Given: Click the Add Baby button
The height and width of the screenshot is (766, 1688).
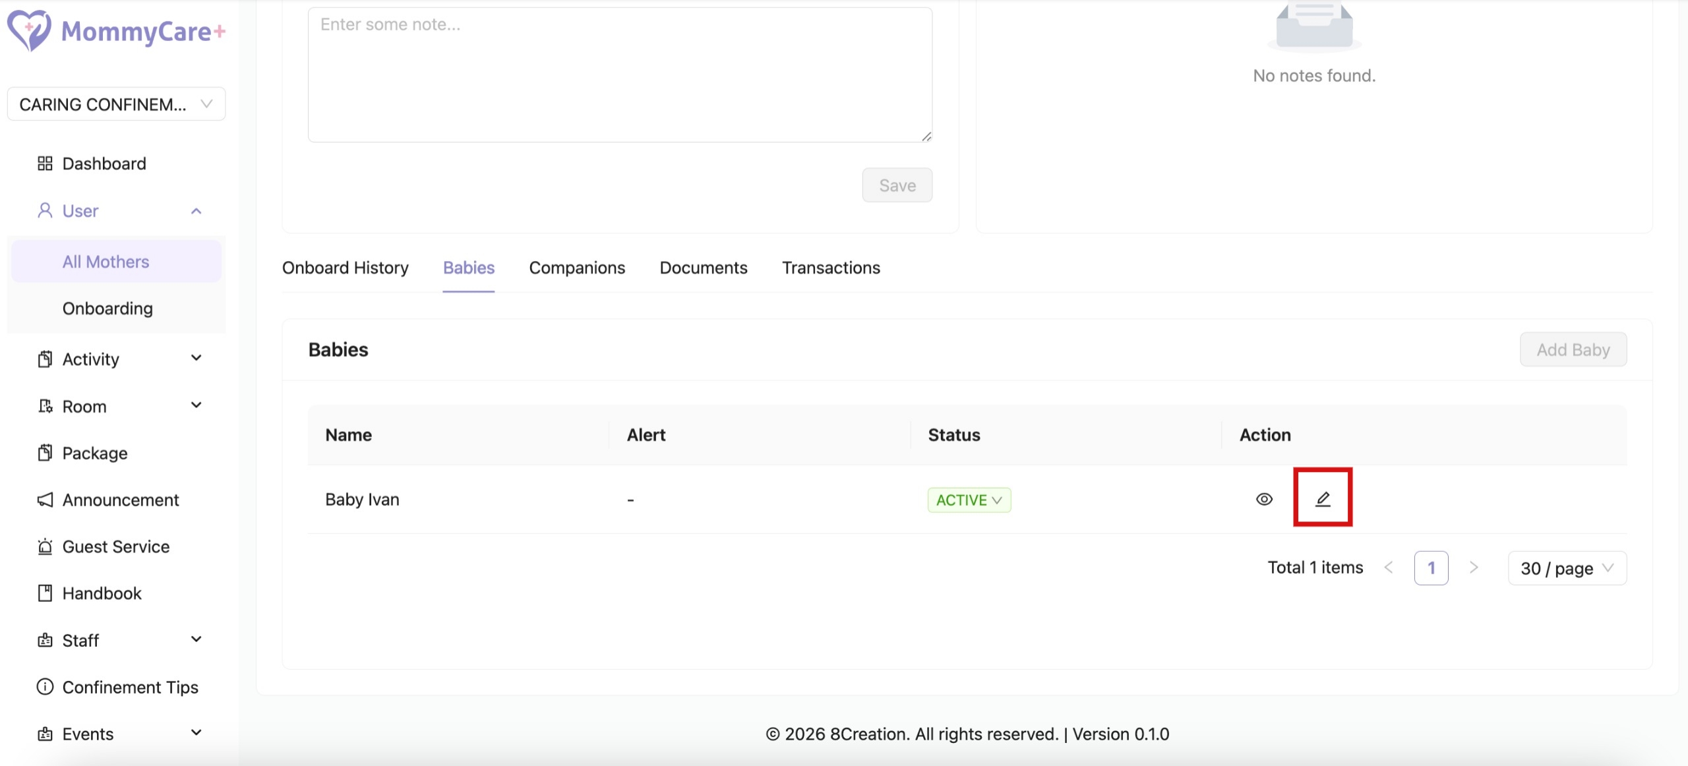Looking at the screenshot, I should point(1573,349).
